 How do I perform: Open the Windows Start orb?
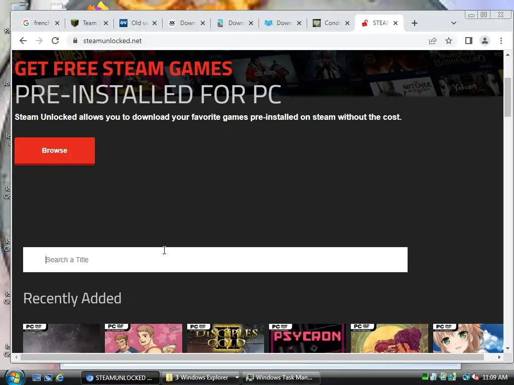(x=14, y=377)
